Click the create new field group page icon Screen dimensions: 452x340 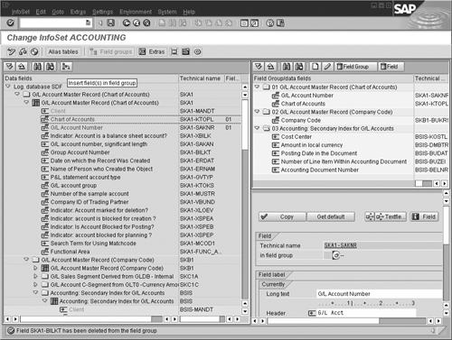coord(315,67)
